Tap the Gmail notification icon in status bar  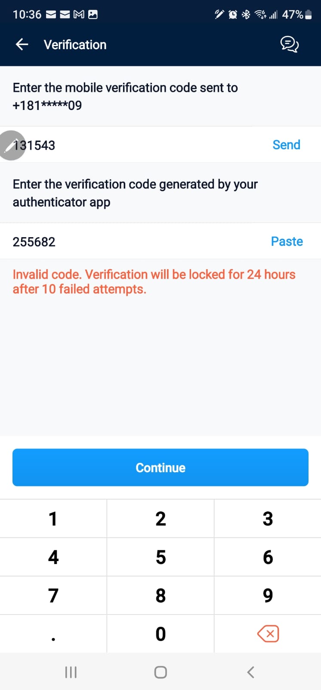point(79,15)
